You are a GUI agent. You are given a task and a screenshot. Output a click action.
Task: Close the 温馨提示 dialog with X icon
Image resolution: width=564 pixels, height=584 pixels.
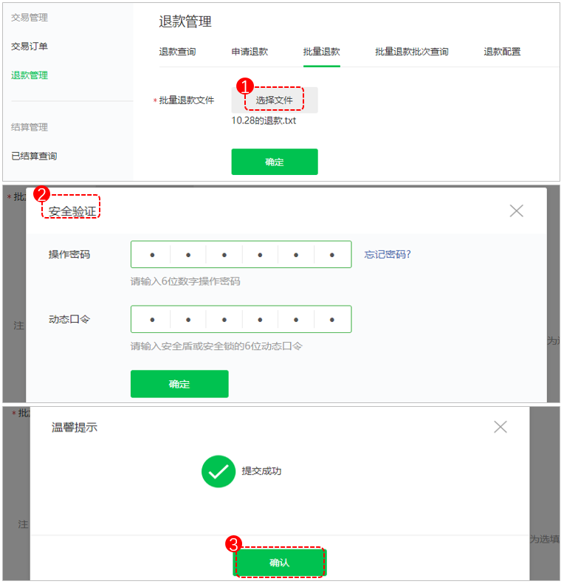pos(500,427)
